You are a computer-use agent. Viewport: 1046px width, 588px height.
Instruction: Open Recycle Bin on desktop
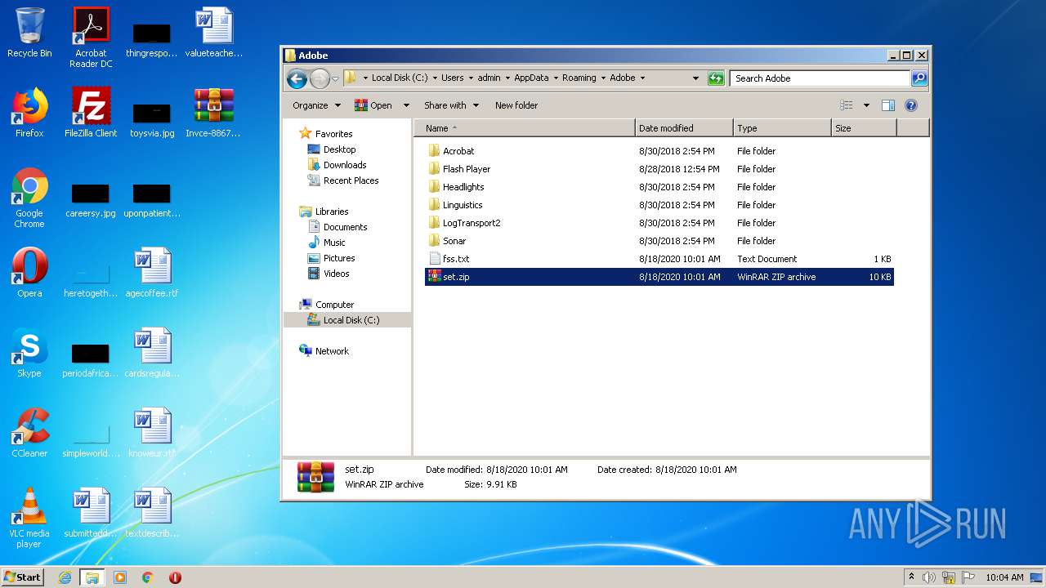tap(29, 33)
